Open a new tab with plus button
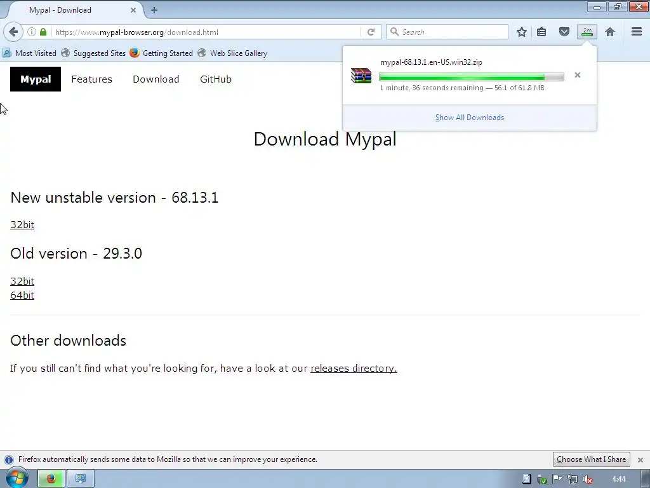Image resolution: width=650 pixels, height=488 pixels. pos(154,10)
